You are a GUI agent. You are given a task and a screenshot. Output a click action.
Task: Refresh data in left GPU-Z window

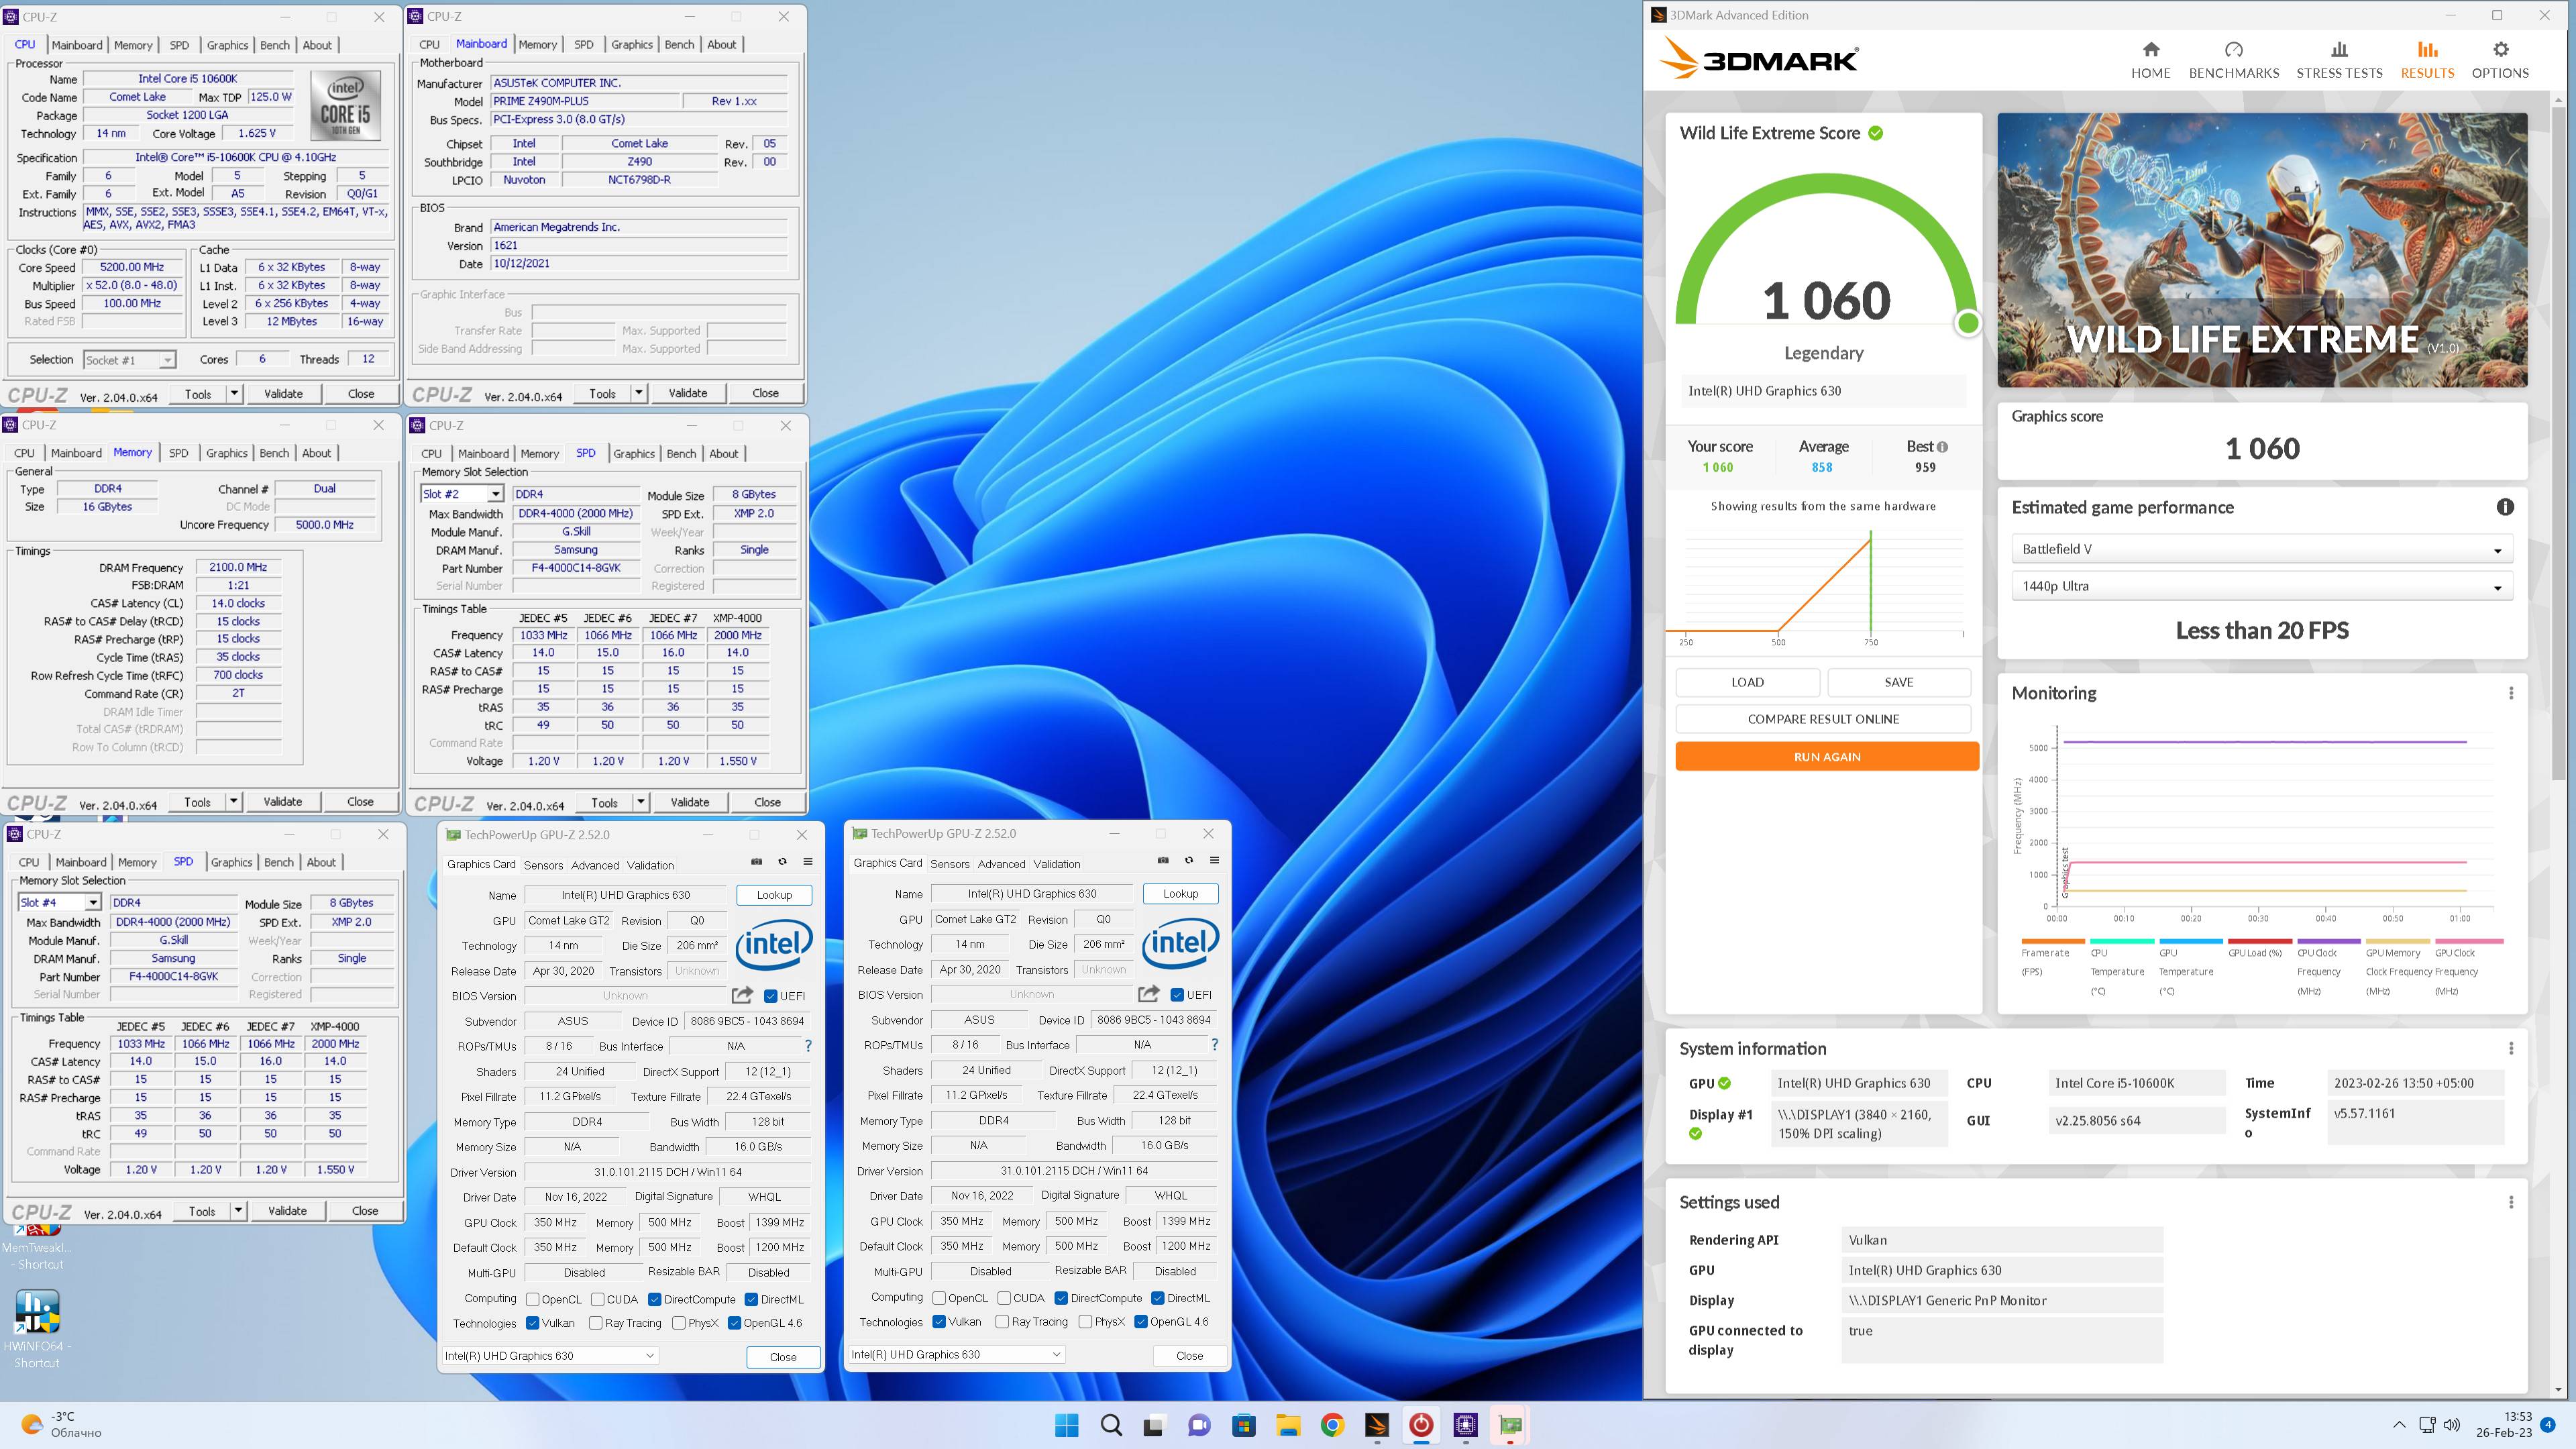tap(782, 861)
